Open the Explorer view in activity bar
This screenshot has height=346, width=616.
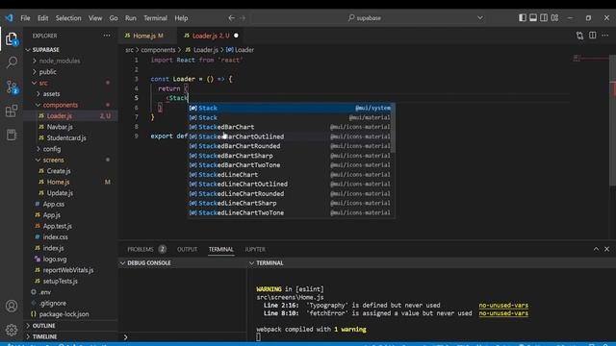(12, 38)
